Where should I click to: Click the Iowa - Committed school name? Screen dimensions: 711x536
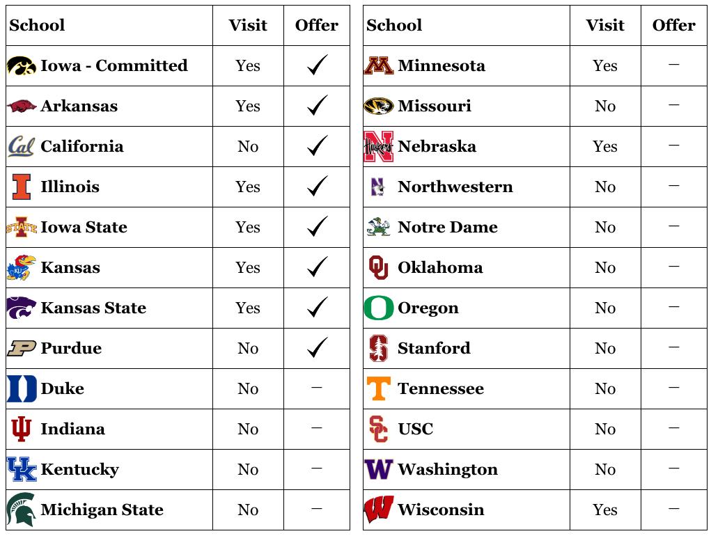click(114, 66)
